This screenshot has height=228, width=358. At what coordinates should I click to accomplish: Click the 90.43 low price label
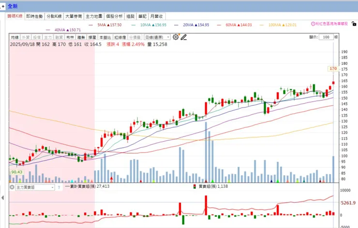[x=17, y=172]
